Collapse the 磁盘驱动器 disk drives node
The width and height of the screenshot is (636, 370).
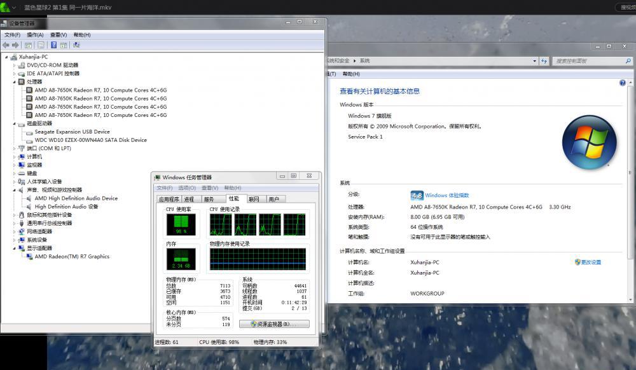click(14, 123)
